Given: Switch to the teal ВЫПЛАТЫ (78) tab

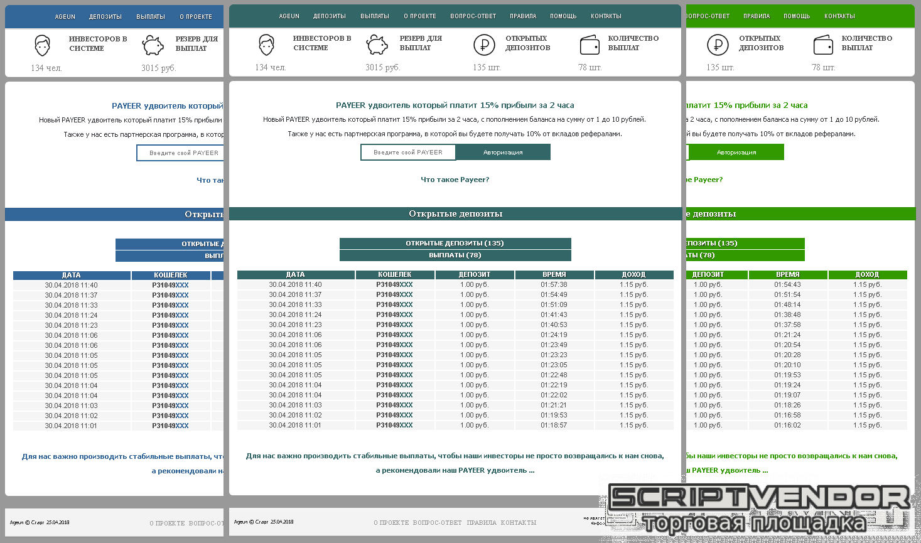Looking at the screenshot, I should (x=455, y=255).
